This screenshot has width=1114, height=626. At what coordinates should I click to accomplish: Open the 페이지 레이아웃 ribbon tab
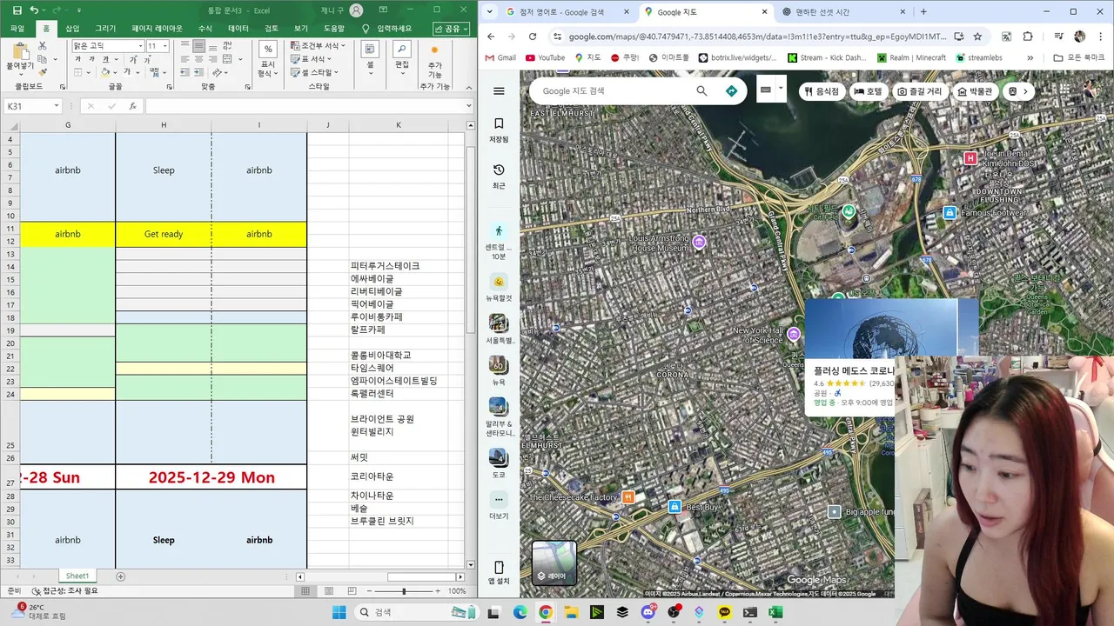click(x=158, y=29)
